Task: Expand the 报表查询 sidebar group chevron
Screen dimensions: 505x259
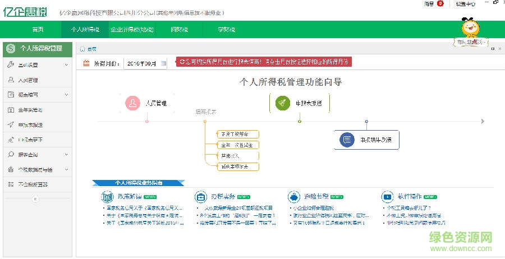Action: click(66, 154)
